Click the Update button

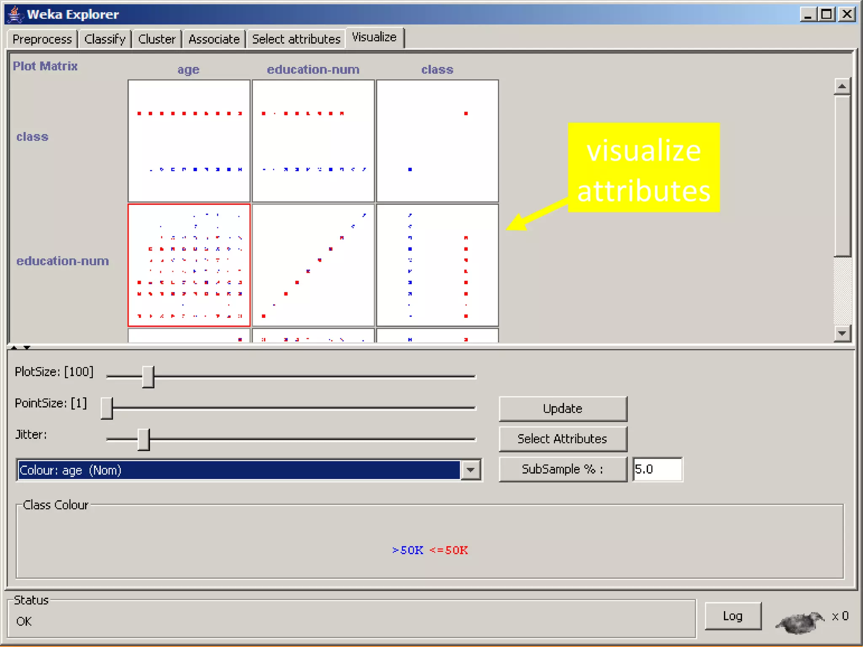coord(563,408)
